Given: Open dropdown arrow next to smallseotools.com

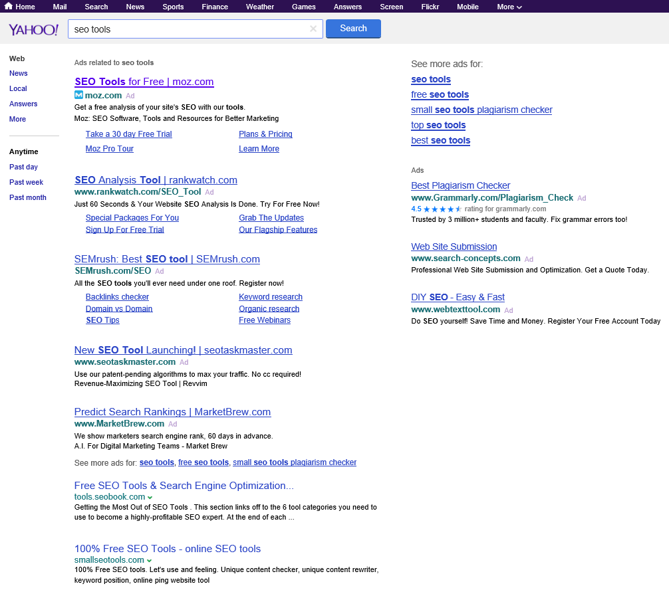Looking at the screenshot, I should click(149, 561).
